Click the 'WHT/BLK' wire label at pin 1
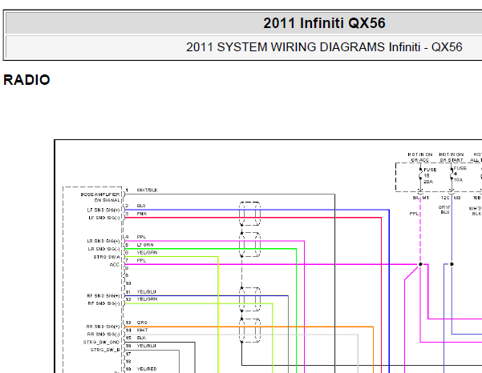482x373 pixels. [148, 191]
